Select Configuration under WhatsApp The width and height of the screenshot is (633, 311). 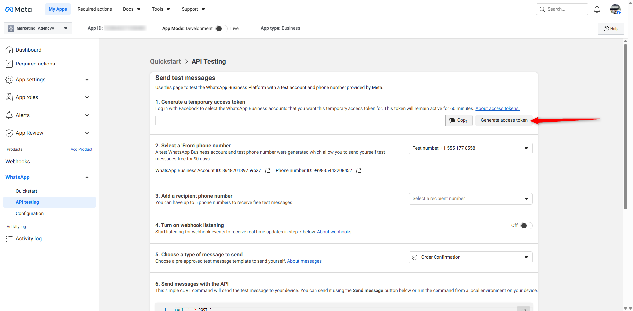tap(30, 214)
